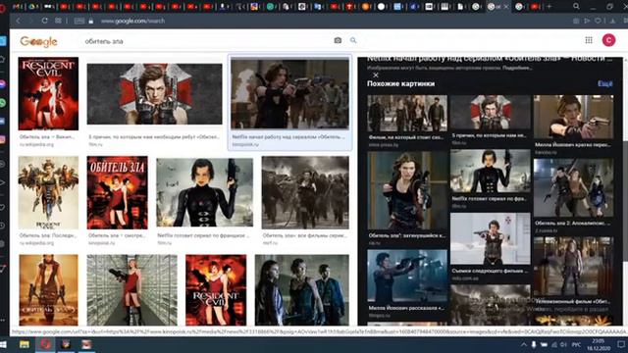Open the 'Обитель зла: Последняя' wikipedia poster thumbnail
This screenshot has height=353, width=628.
tap(48, 192)
